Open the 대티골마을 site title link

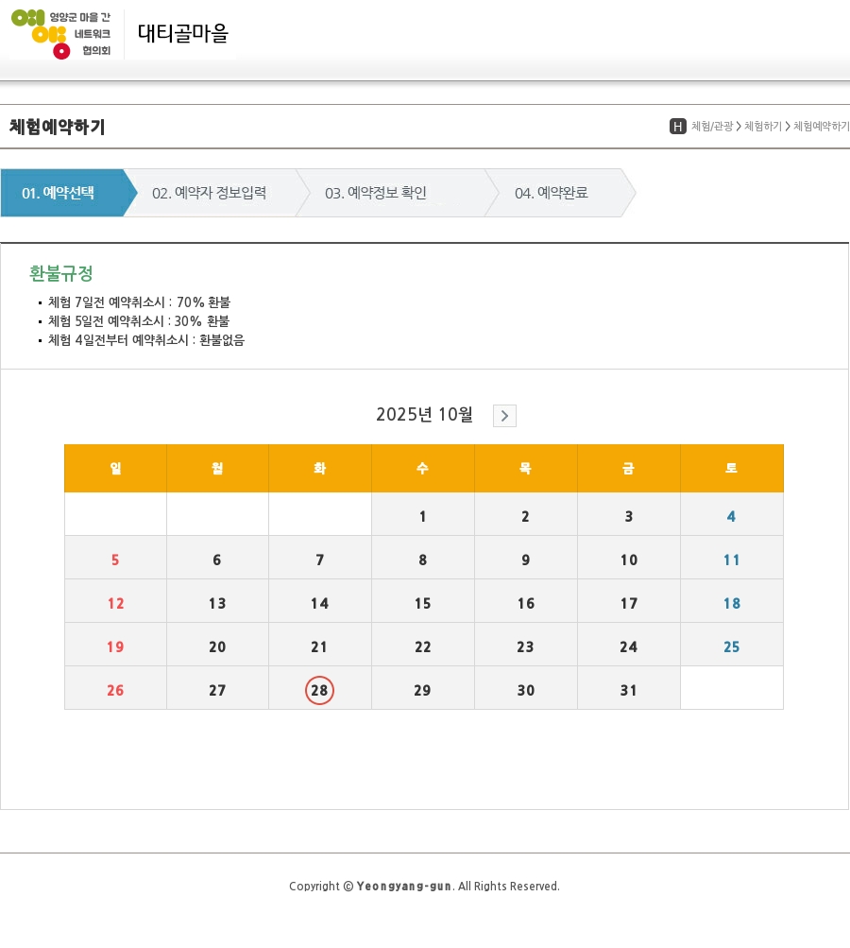pos(183,34)
